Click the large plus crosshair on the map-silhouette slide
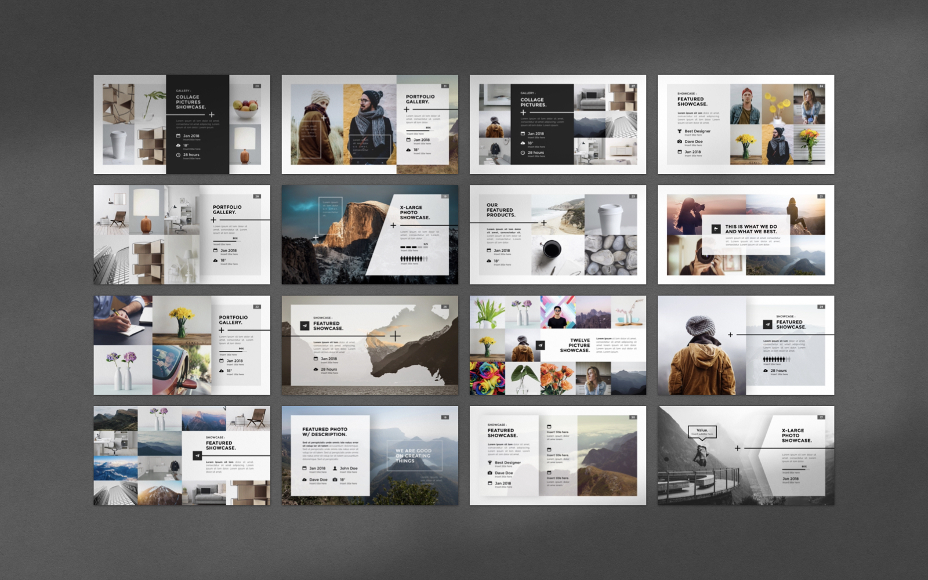The height and width of the screenshot is (580, 928). (x=395, y=336)
